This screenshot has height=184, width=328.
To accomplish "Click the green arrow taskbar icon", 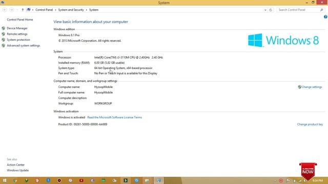I will click(26, 180).
